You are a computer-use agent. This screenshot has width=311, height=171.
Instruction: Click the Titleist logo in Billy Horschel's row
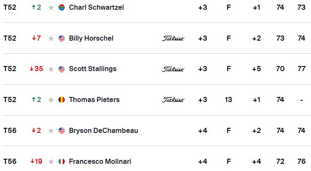173,39
